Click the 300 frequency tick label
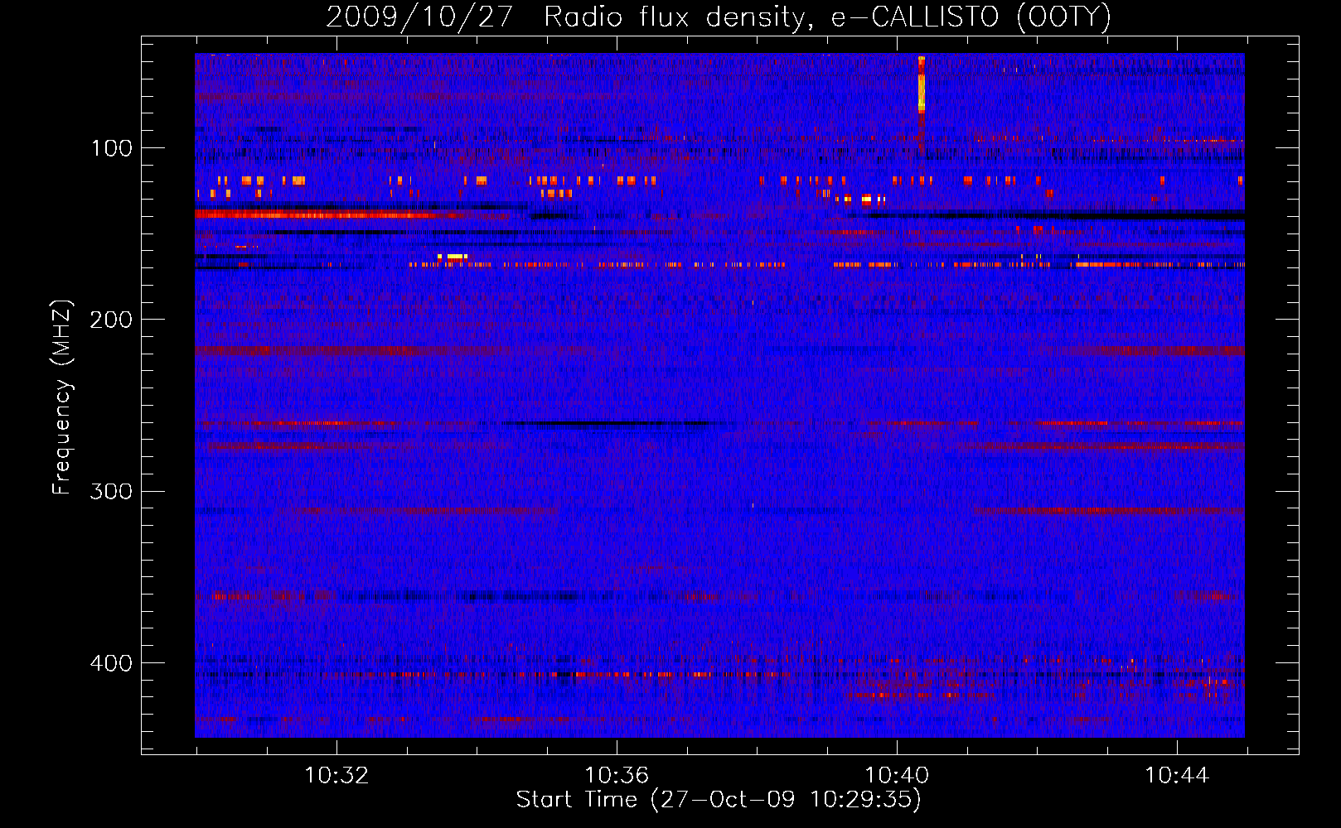1341x828 pixels. point(111,492)
